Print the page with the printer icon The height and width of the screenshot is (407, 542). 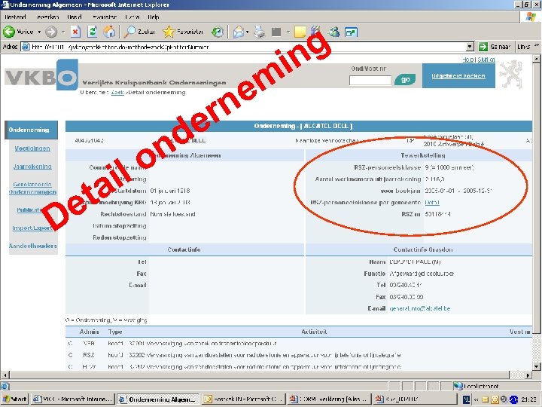(x=259, y=32)
